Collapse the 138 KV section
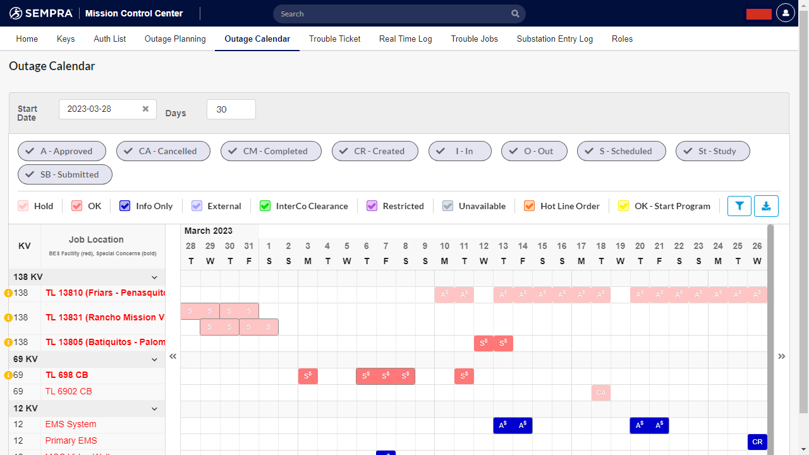Image resolution: width=809 pixels, height=455 pixels. (154, 277)
